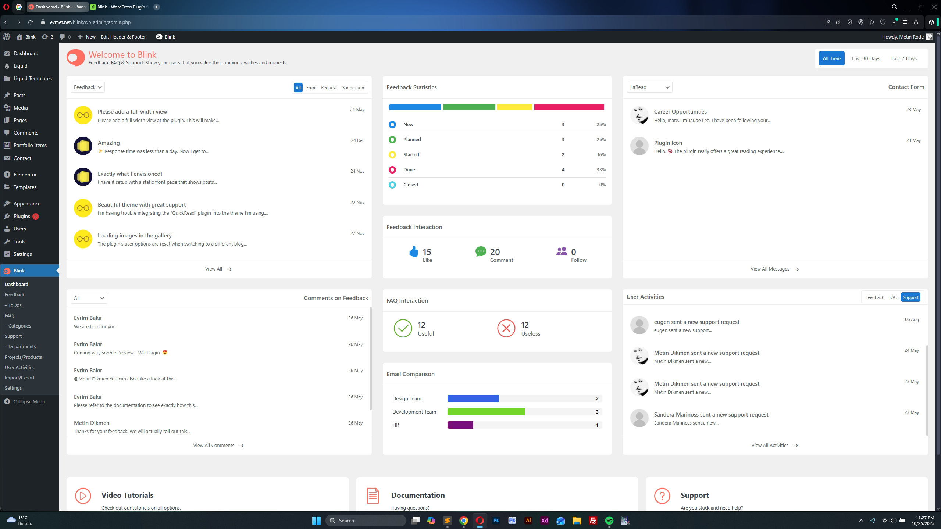Select the New status radio circle
This screenshot has width=941, height=529.
[x=392, y=125]
